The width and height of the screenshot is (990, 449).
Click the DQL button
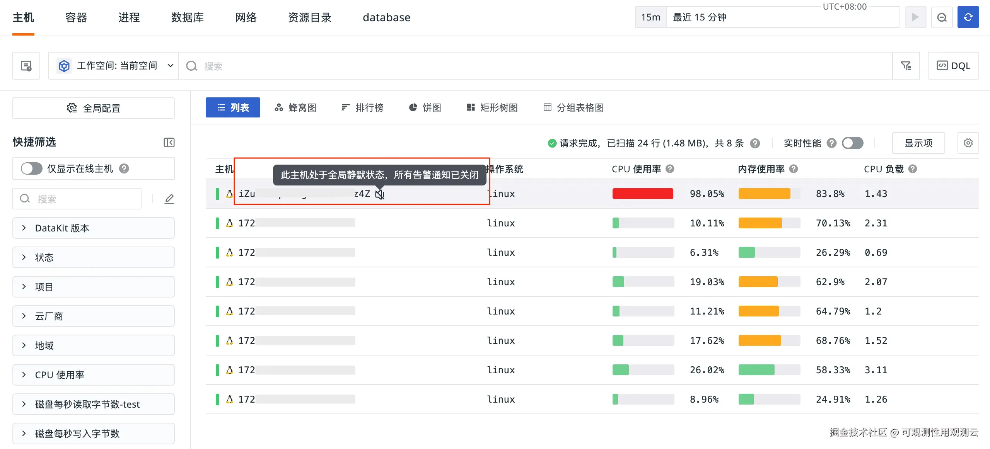pyautogui.click(x=953, y=66)
